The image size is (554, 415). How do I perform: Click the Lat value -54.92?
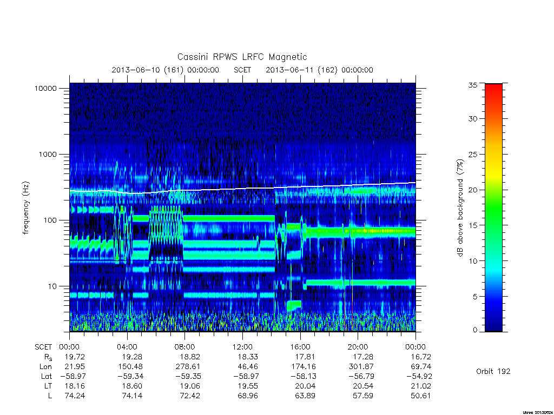[x=419, y=377]
